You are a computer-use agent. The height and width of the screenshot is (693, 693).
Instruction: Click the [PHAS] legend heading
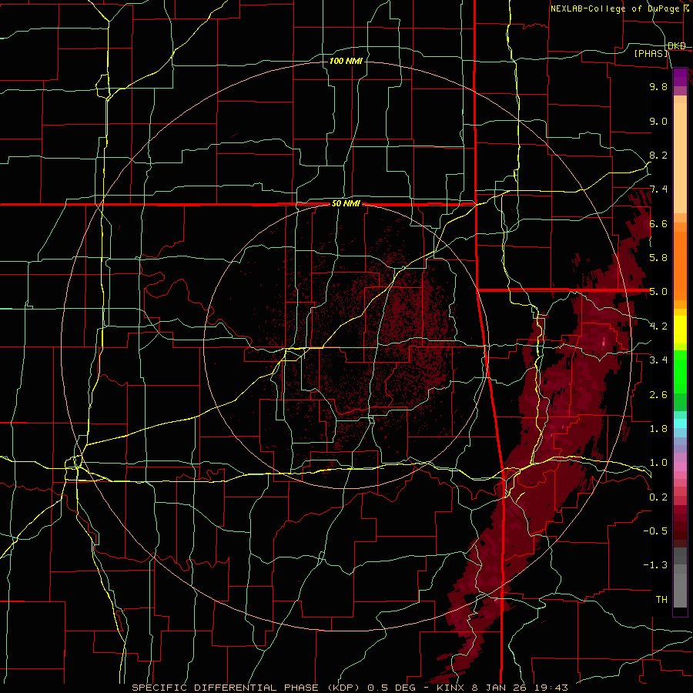pos(651,53)
